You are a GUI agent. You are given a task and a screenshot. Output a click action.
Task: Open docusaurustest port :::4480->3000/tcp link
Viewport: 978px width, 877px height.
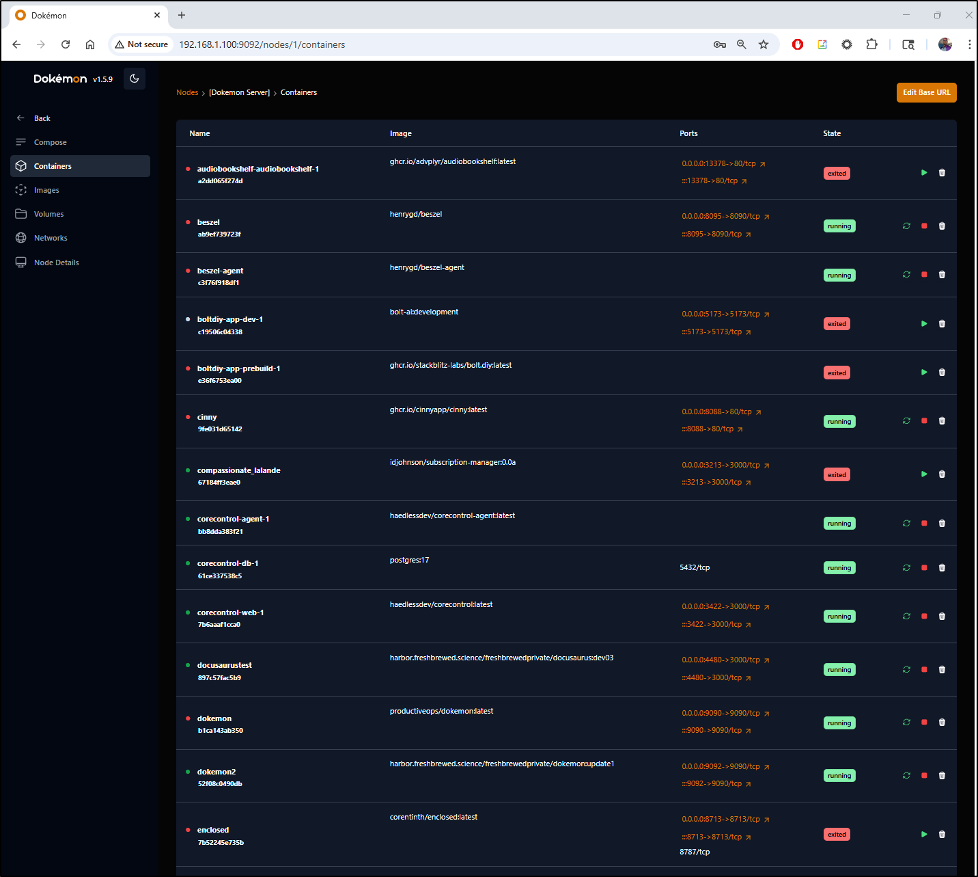[x=716, y=678]
